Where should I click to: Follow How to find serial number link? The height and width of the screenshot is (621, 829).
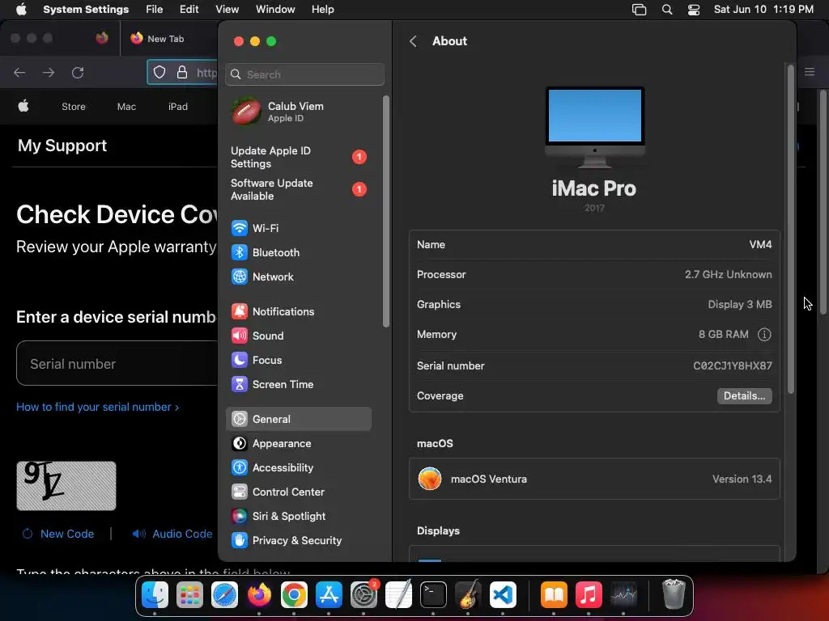(x=97, y=408)
